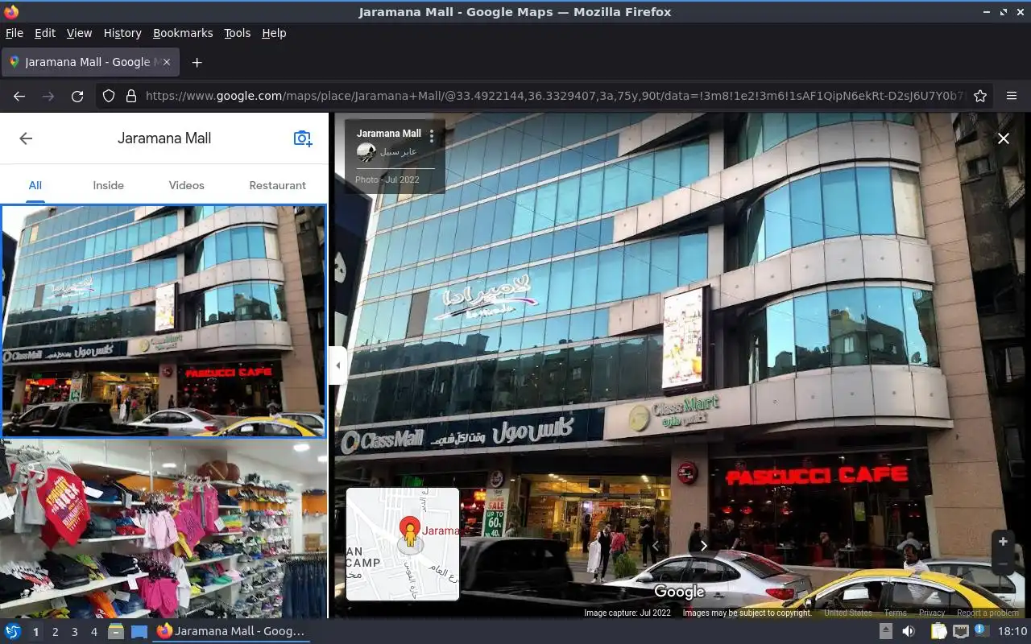Open a new browser tab

tap(197, 62)
